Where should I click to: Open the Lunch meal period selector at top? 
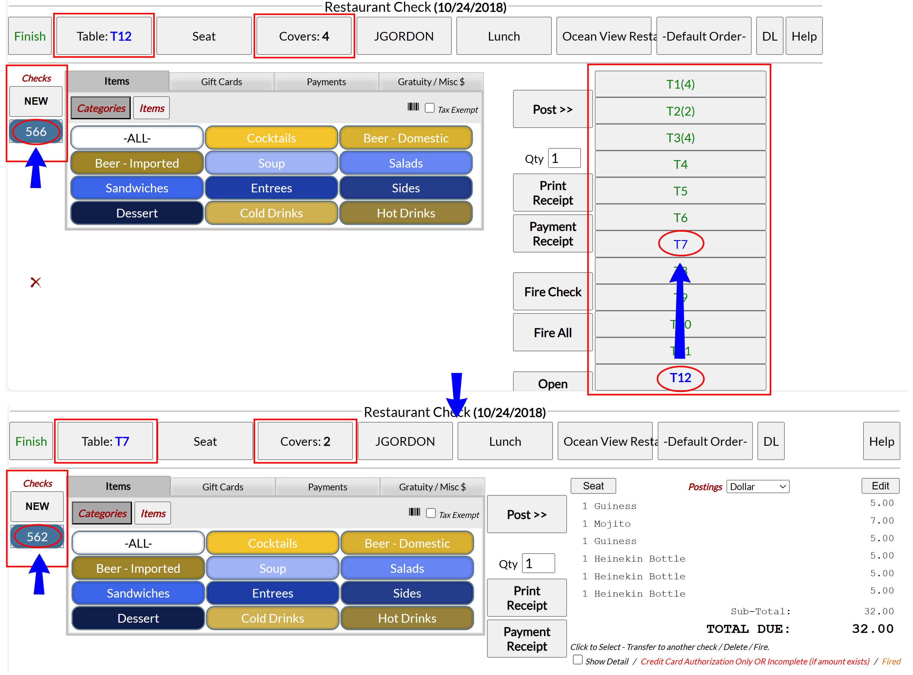(x=503, y=36)
